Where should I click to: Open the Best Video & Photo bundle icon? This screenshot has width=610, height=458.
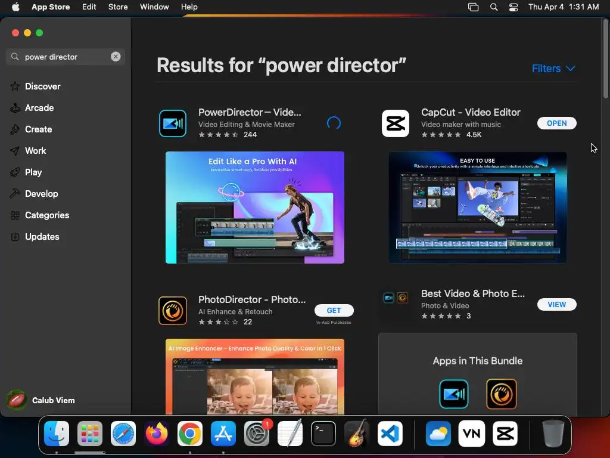coord(396,298)
